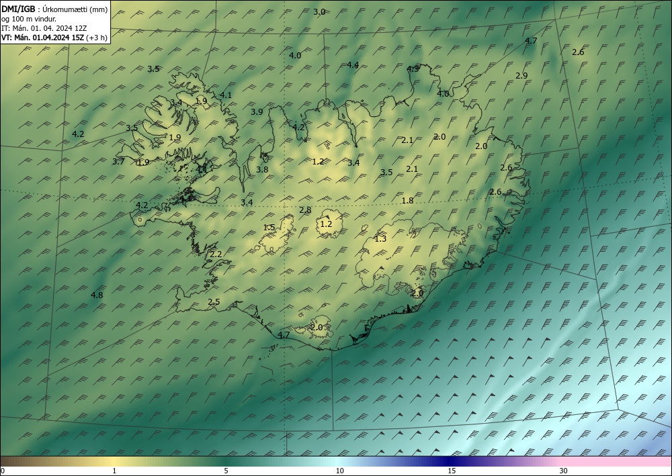Click the color scale label 10

(340, 471)
